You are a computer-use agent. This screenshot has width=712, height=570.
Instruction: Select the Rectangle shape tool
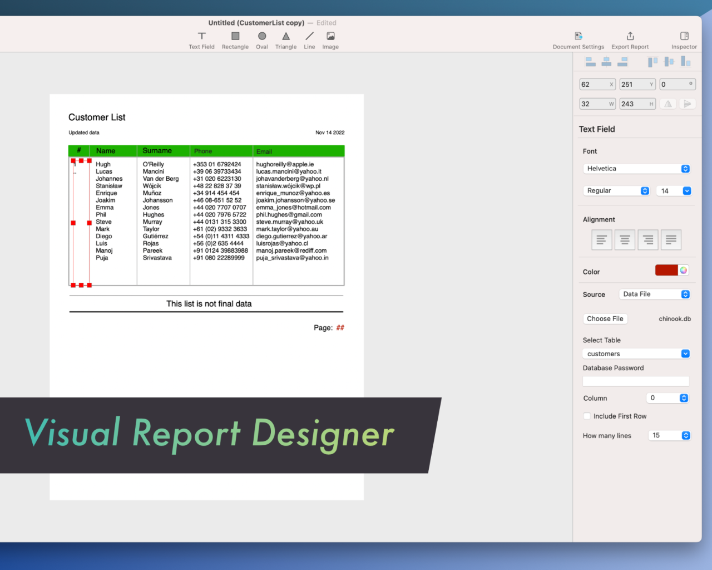pos(235,40)
